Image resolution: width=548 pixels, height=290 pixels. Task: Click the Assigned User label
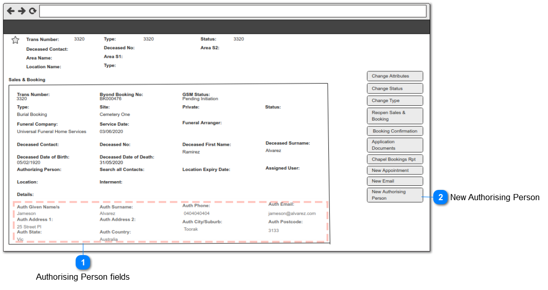[282, 168]
